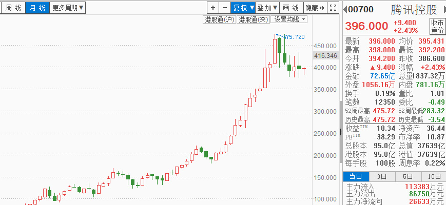Viewport: 446px width, 205px height.
Task: Click the 总值 value 37639亿
Action: (431, 146)
